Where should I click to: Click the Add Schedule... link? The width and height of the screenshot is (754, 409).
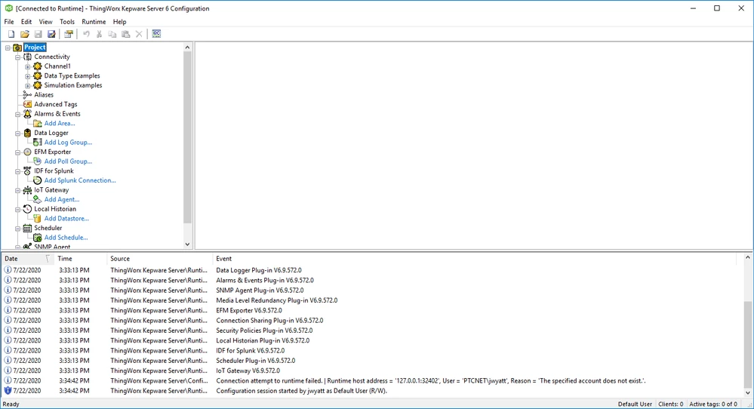point(66,238)
